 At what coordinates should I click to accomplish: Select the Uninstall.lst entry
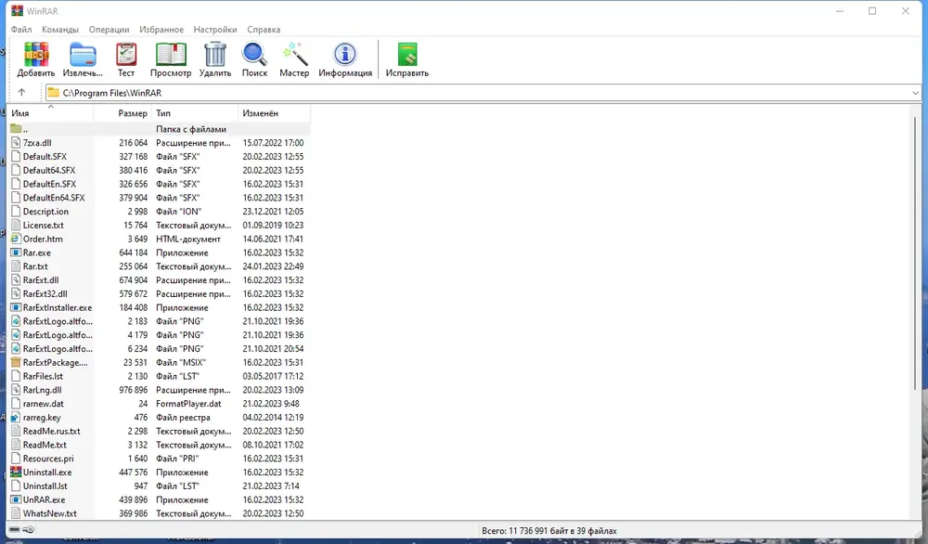[x=45, y=486]
